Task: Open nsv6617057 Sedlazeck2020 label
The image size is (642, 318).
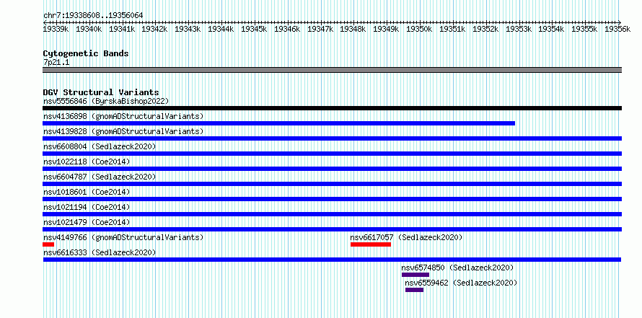Action: coord(407,237)
